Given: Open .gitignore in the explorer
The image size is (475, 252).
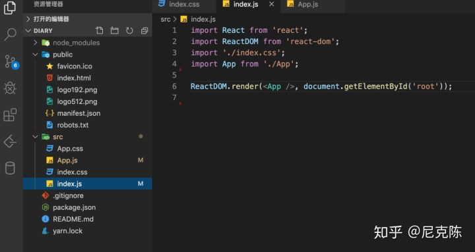Looking at the screenshot, I should (68, 195).
